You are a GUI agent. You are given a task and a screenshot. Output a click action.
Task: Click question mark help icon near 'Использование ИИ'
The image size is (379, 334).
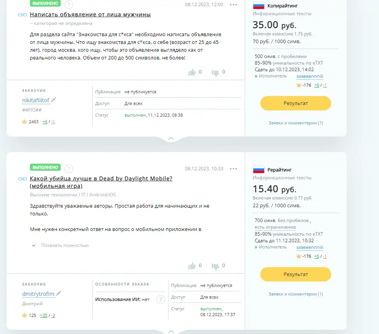pos(161,299)
